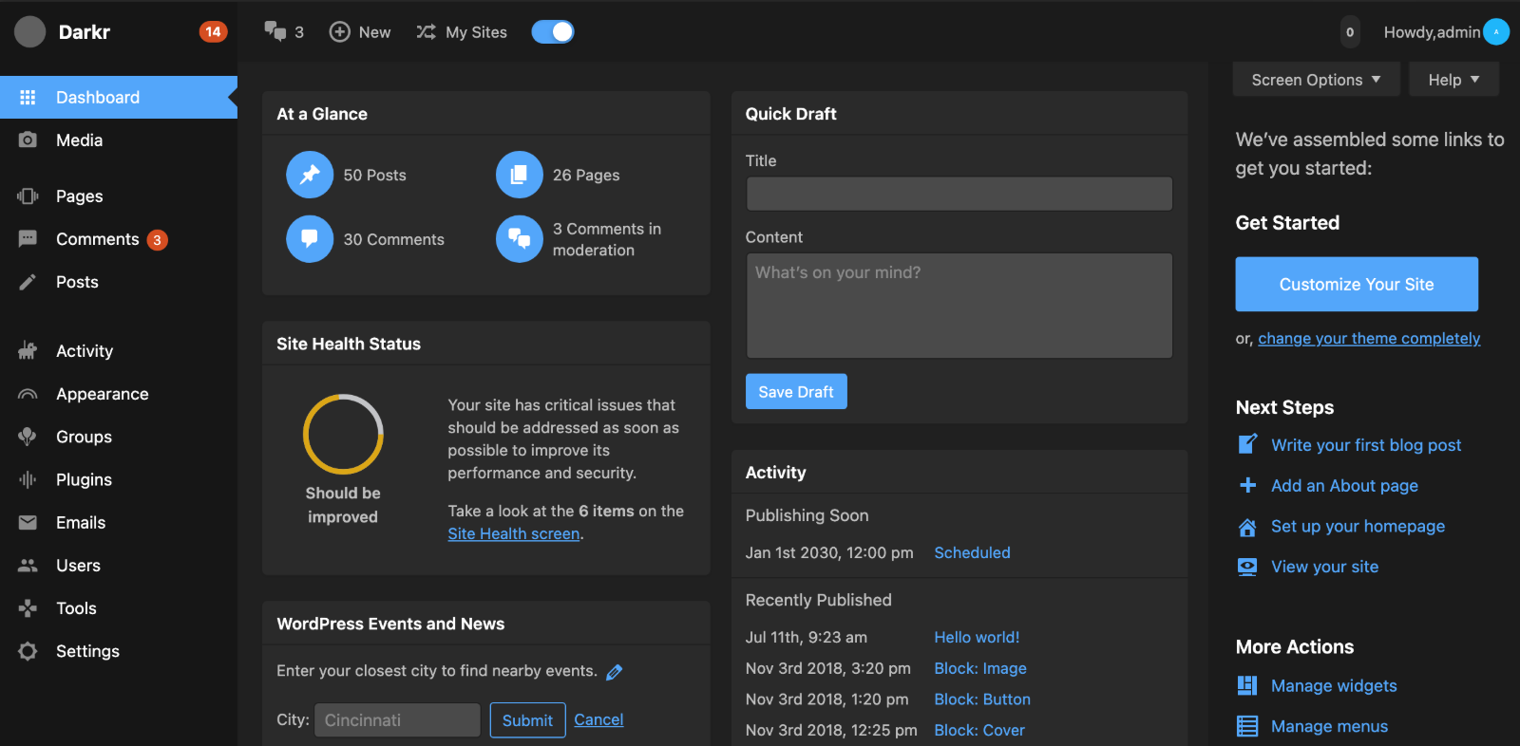
Task: Click the Comments speech bubble sidebar icon
Action: 28,238
